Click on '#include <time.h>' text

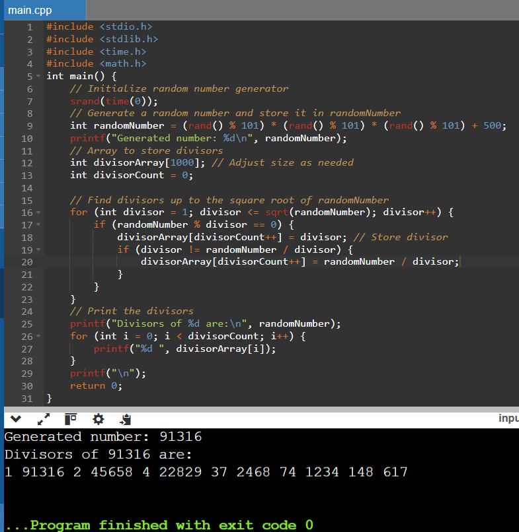click(97, 51)
